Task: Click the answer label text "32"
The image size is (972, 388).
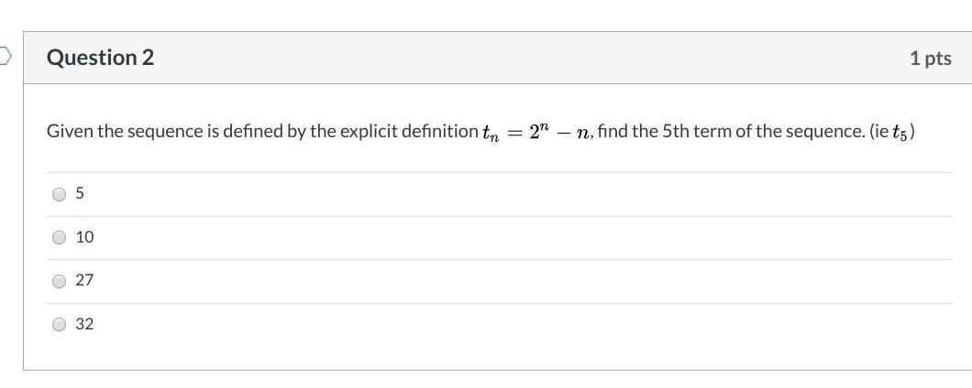Action: 84,324
